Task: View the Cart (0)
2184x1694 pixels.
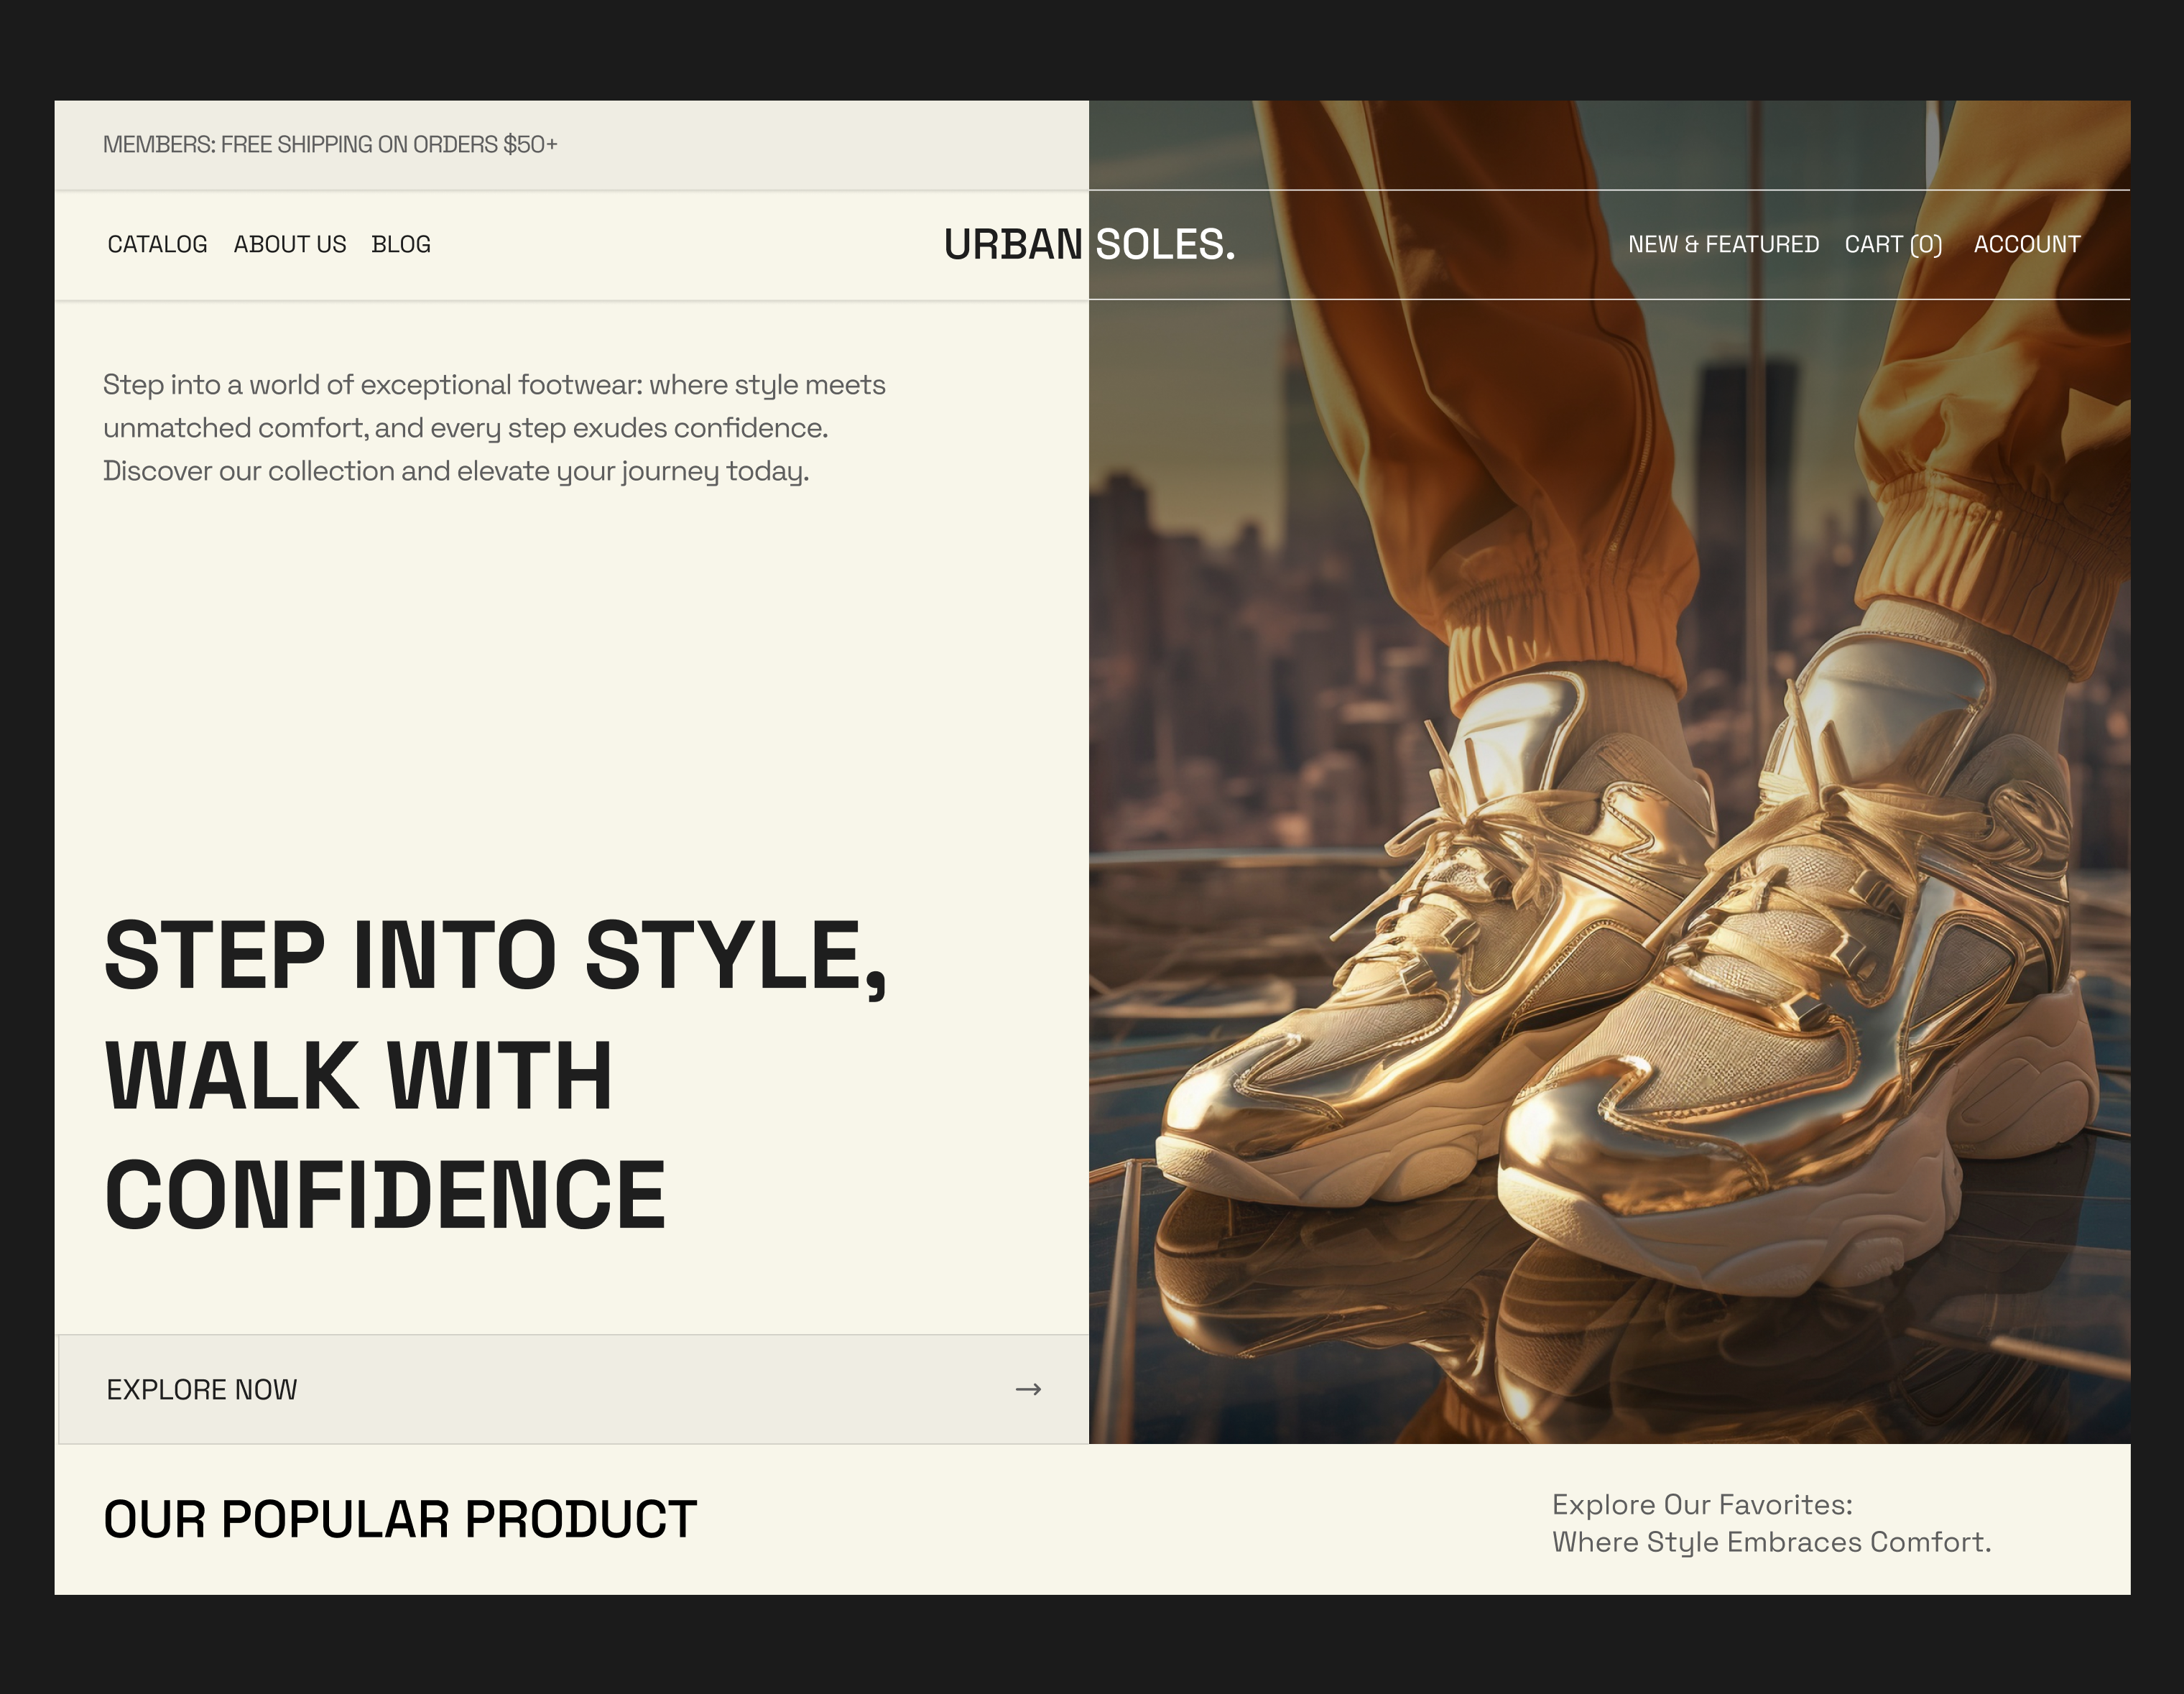Action: tap(1893, 244)
